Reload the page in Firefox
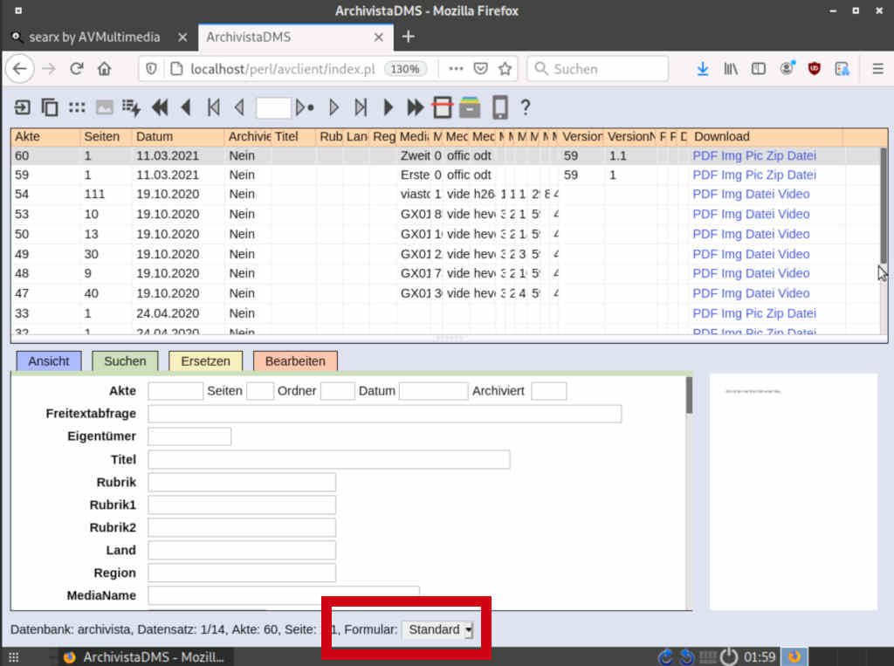Screen dimensions: 894x666 [77, 69]
